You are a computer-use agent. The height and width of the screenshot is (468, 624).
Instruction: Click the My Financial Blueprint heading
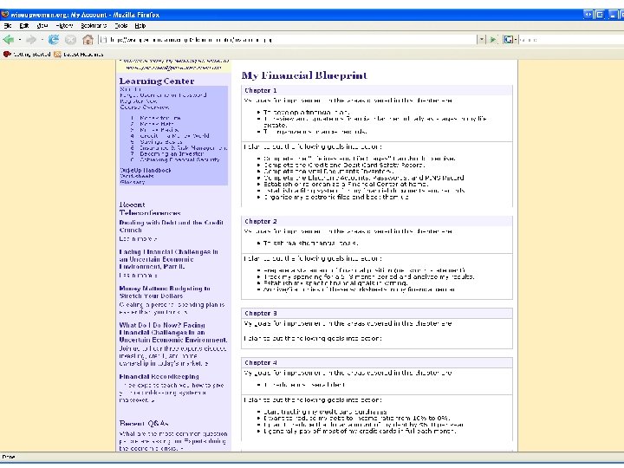(304, 75)
